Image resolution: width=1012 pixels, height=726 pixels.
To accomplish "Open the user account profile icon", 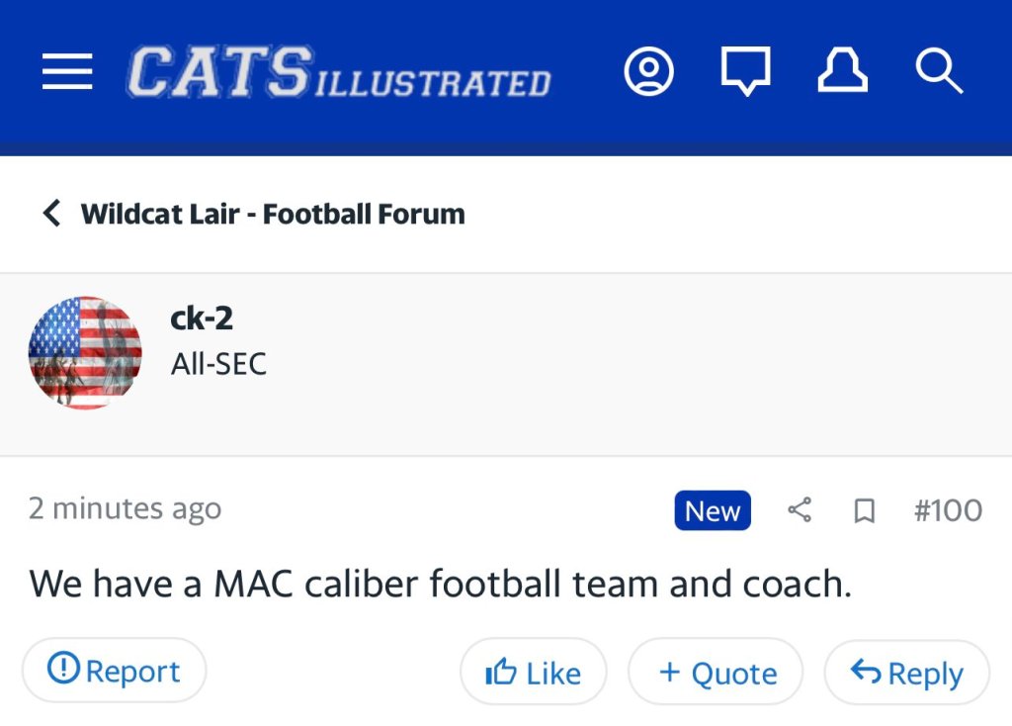I will [649, 72].
